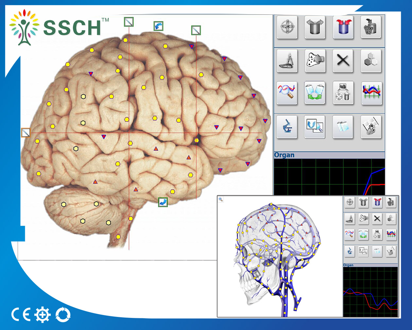Image resolution: width=412 pixels, height=330 pixels.
Task: Click the blue rotate arrow handle below the brain
Action: (163, 202)
